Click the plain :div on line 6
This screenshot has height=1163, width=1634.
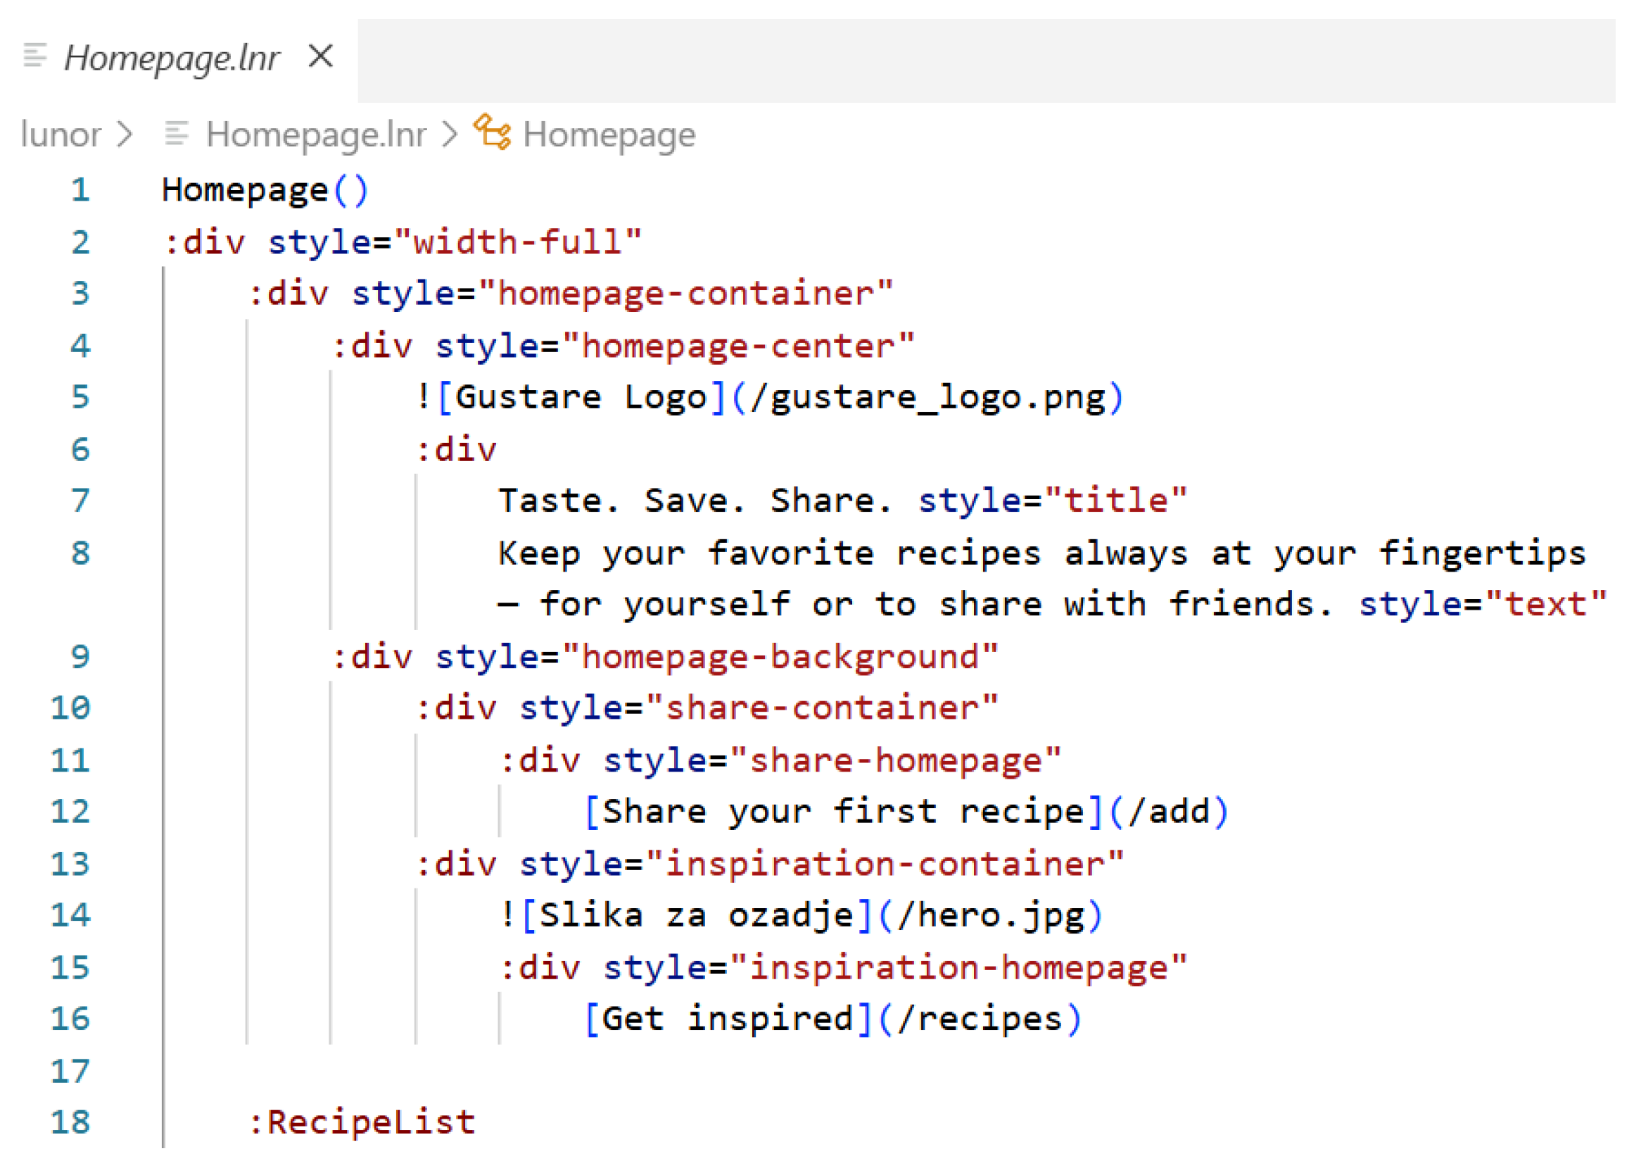click(456, 450)
